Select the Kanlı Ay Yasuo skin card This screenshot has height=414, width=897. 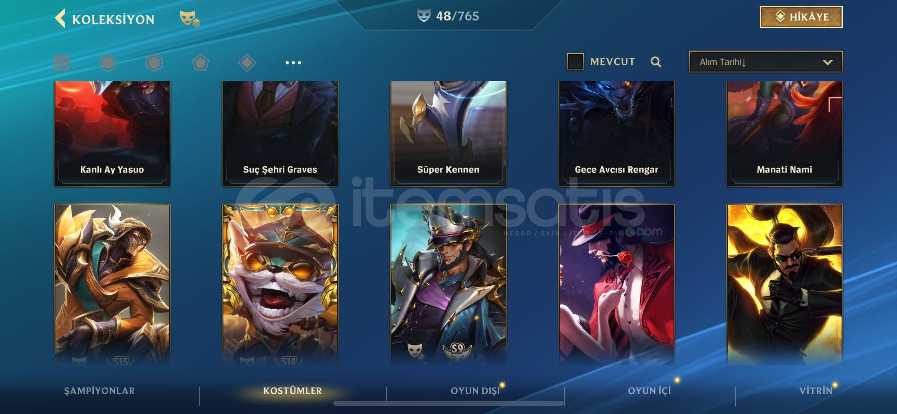[x=112, y=134]
